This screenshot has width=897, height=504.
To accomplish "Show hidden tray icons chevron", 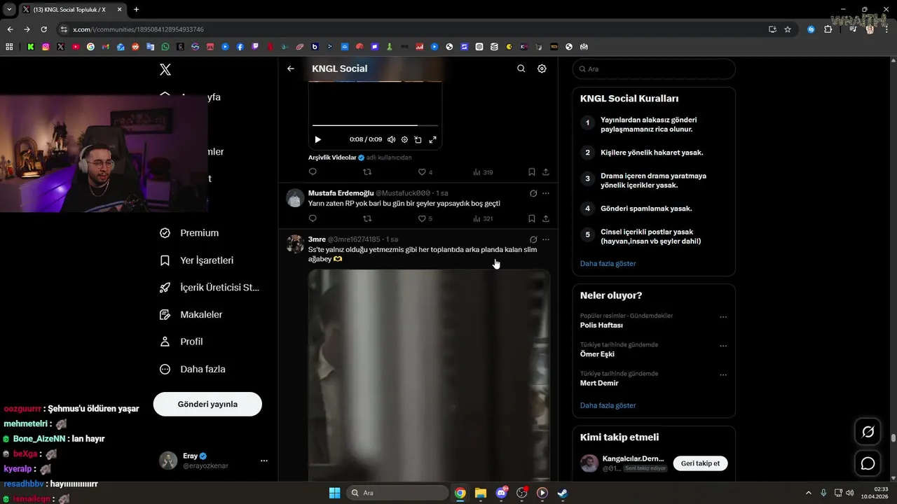I will (x=808, y=493).
